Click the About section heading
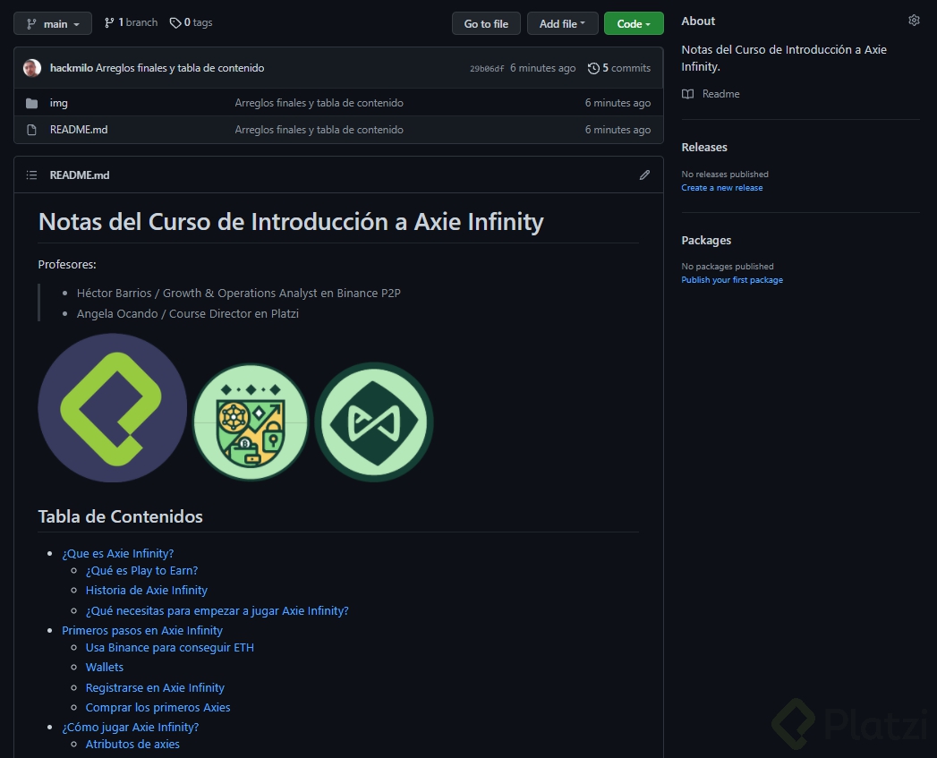The height and width of the screenshot is (758, 937). tap(698, 21)
